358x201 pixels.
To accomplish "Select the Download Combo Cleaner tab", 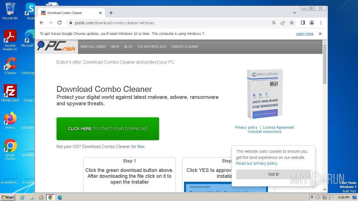I will pos(71,13).
